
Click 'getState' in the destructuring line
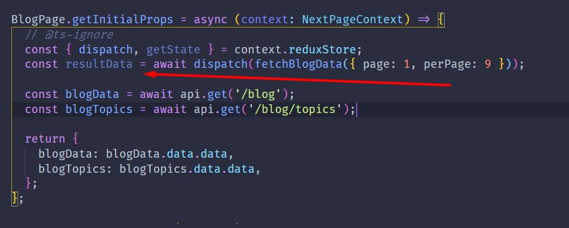173,50
